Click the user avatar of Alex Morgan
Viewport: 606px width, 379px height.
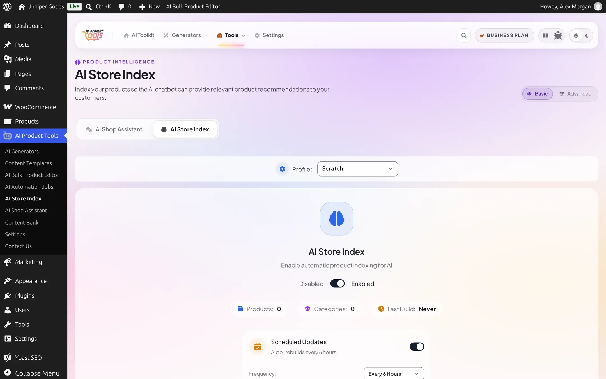[598, 6]
